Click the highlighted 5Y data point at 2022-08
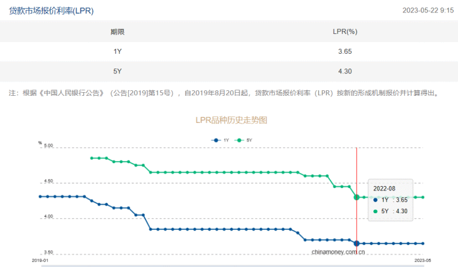This screenshot has width=458, height=267. [x=356, y=197]
